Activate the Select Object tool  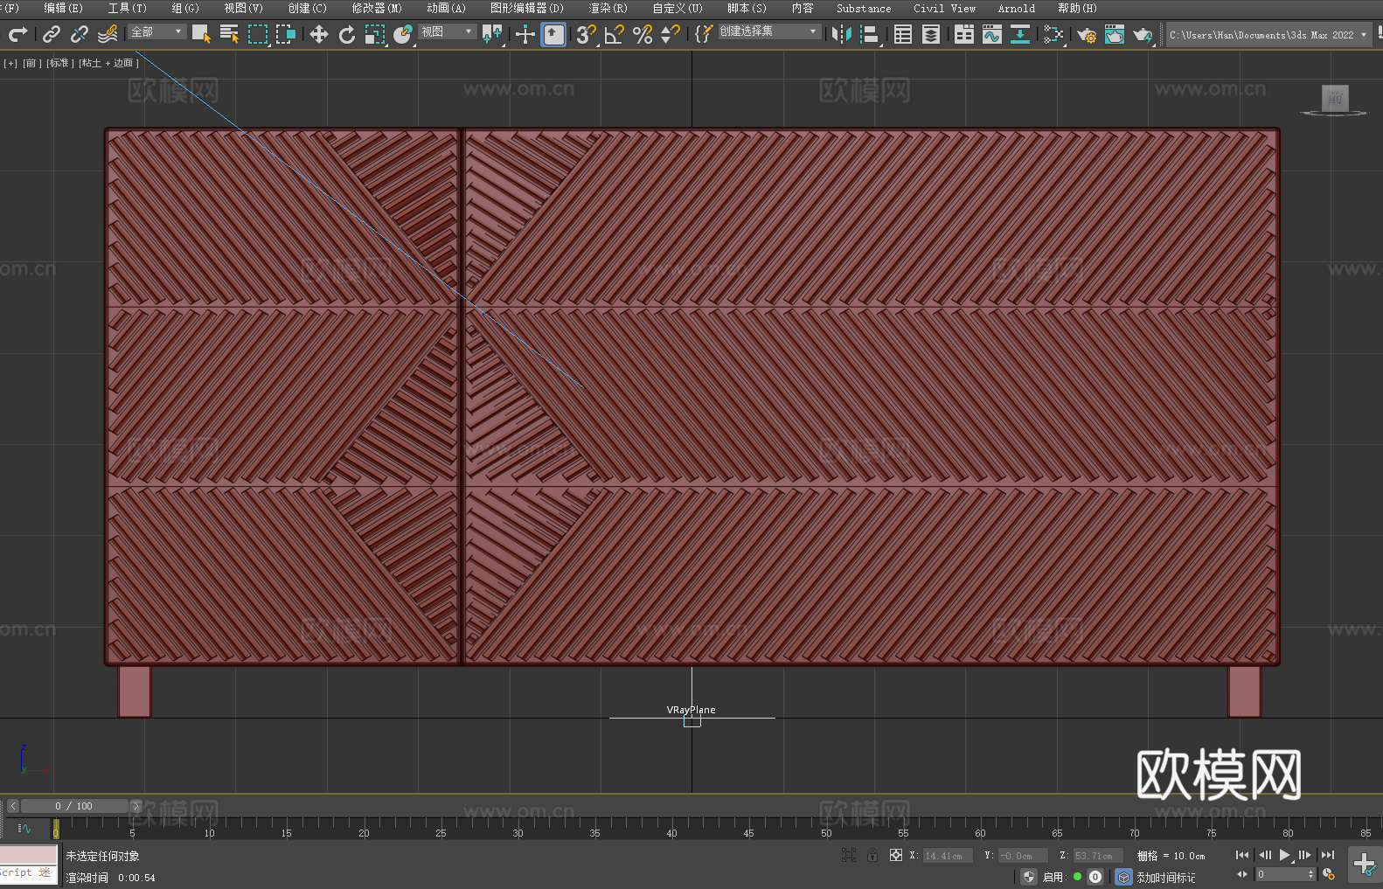[201, 34]
